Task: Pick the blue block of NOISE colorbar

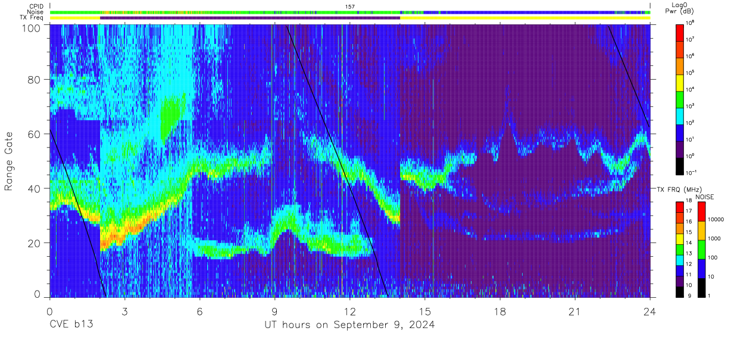Action: (x=701, y=267)
